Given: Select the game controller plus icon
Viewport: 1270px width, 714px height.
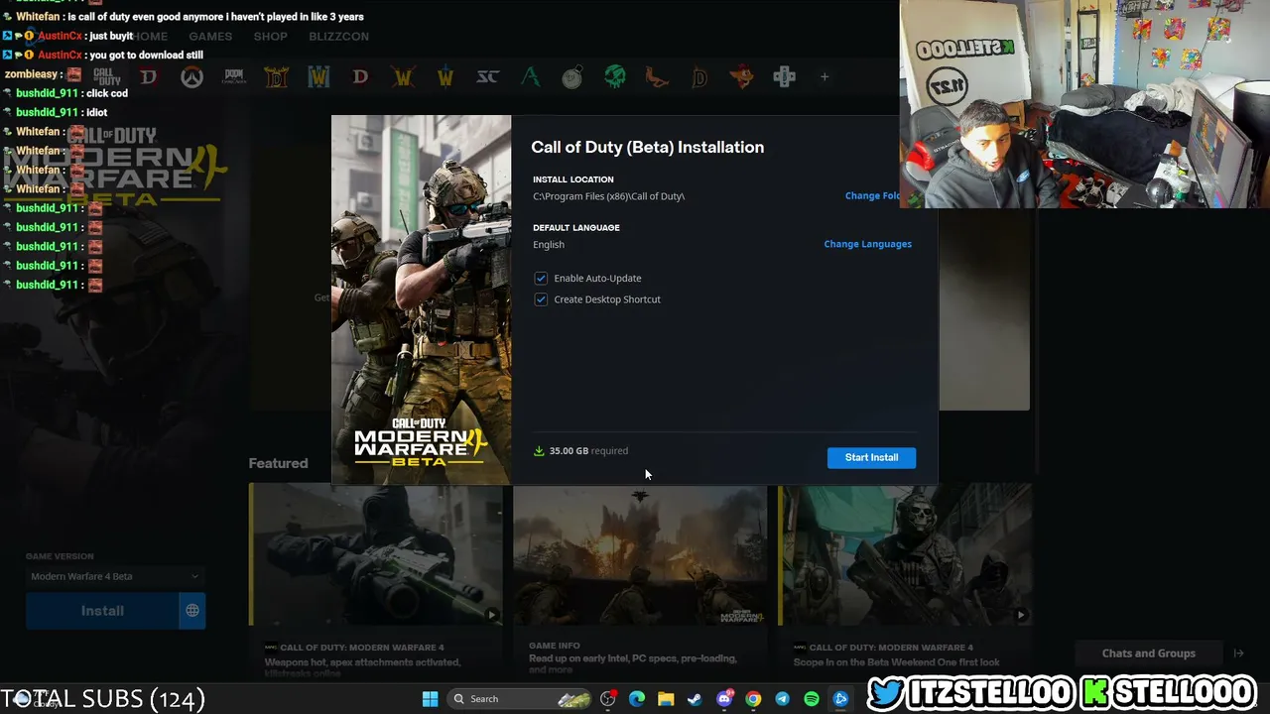Looking at the screenshot, I should pyautogui.click(x=784, y=77).
